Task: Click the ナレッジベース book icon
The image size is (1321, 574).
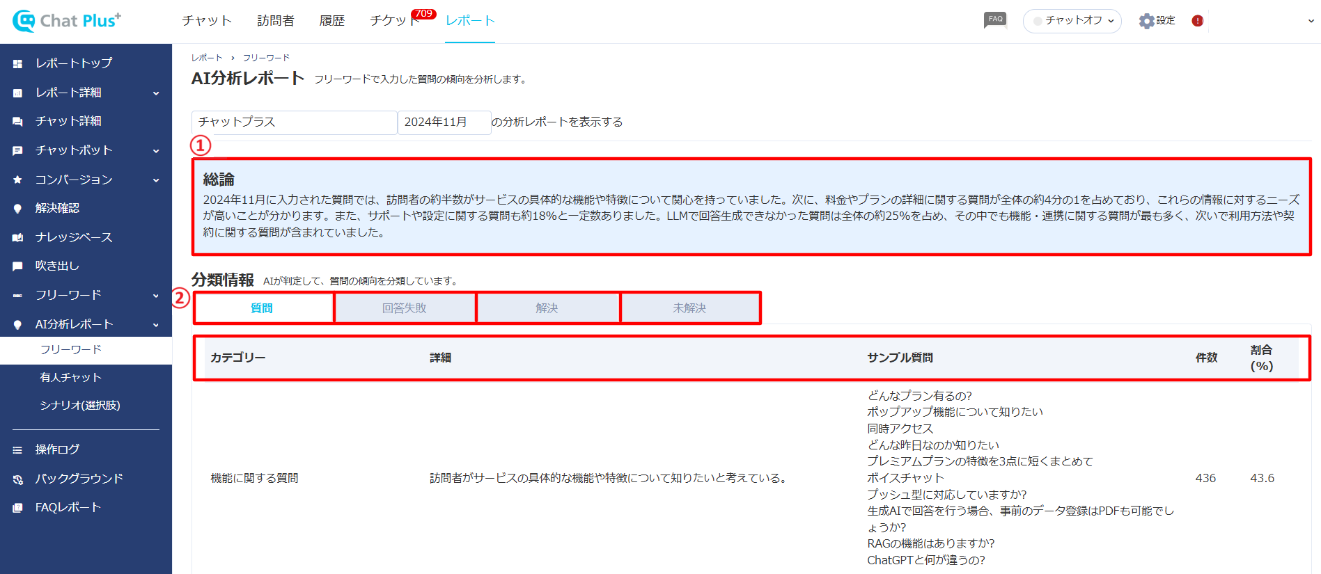Action: pos(17,237)
